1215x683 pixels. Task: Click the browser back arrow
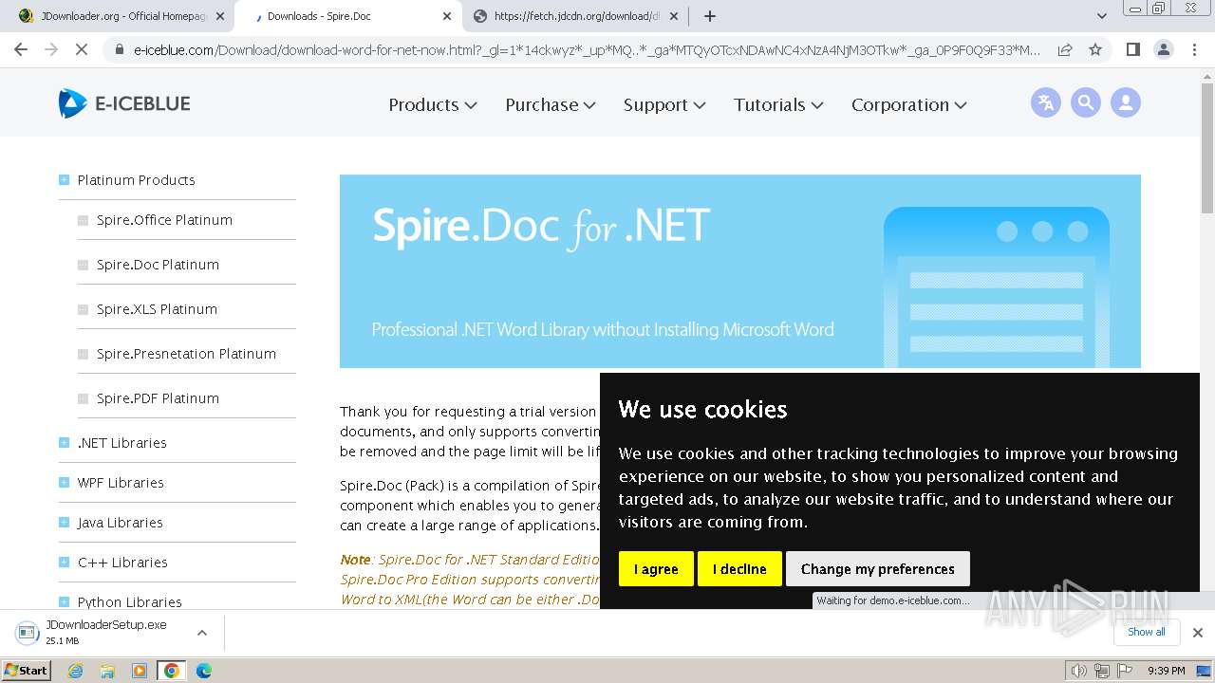coord(21,49)
